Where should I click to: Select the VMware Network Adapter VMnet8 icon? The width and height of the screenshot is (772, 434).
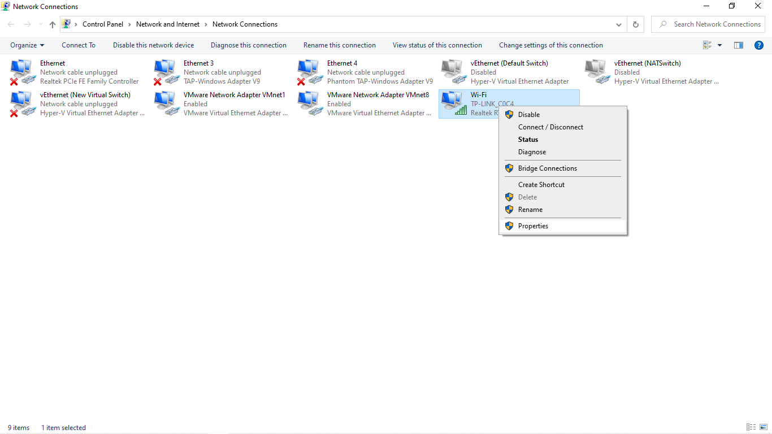310,104
